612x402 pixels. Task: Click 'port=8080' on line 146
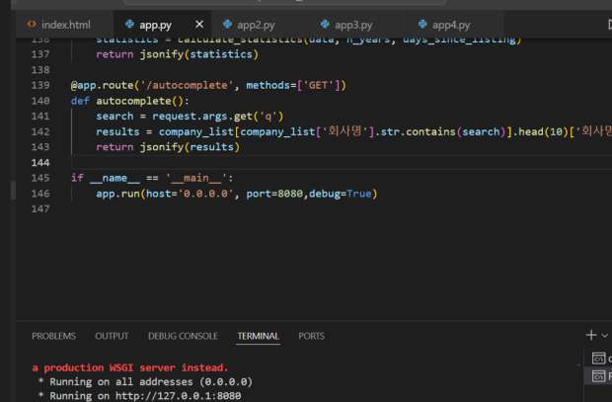(x=274, y=194)
